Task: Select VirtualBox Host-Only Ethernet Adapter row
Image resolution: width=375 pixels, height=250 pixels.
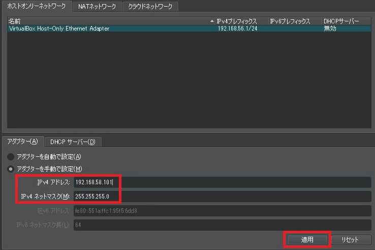Action: (189, 29)
